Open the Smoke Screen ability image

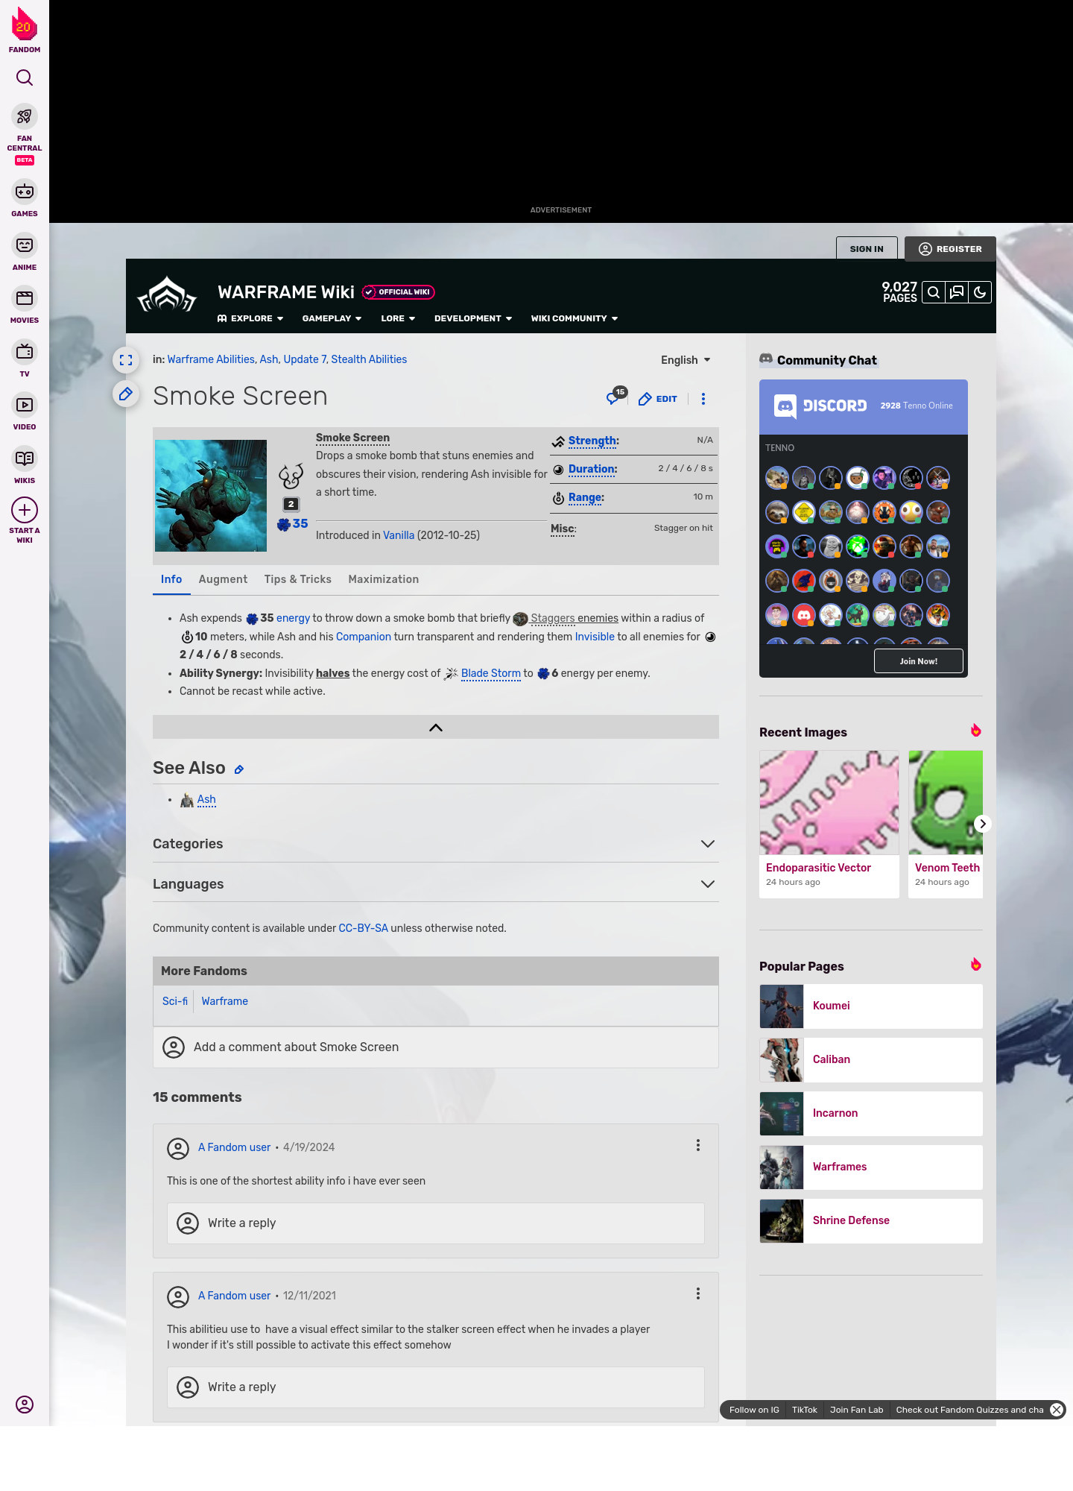tap(211, 496)
